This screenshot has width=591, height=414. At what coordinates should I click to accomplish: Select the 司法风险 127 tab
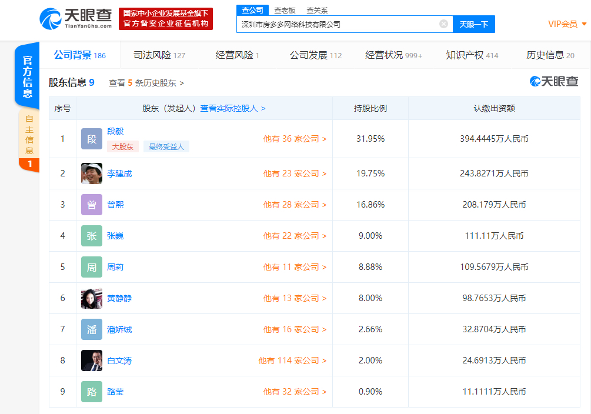[x=159, y=55]
